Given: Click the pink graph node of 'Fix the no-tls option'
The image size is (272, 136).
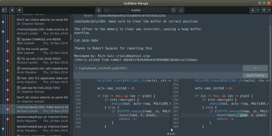Looking at the screenshot, I should [x=7, y=51].
